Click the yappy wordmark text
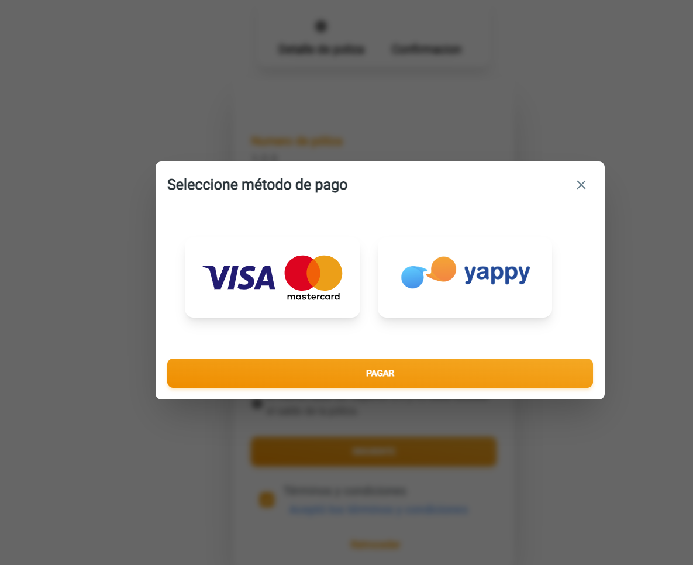 (497, 274)
